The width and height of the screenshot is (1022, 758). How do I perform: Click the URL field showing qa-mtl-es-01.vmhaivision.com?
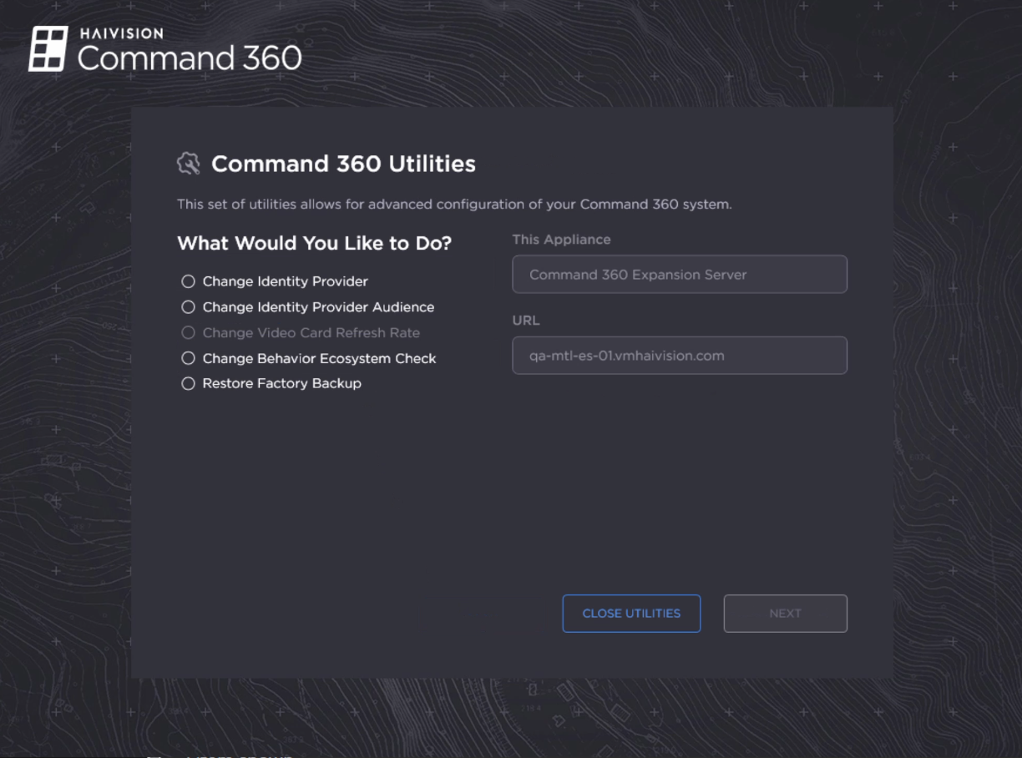pyautogui.click(x=679, y=355)
